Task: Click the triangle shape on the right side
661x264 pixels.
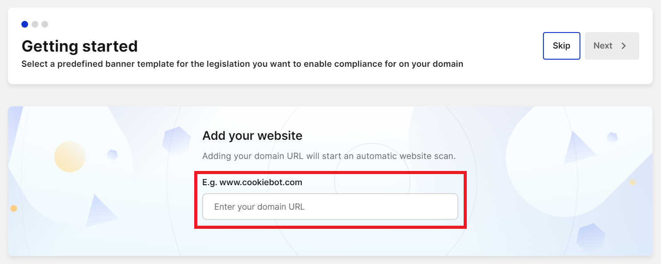Action: (x=578, y=149)
